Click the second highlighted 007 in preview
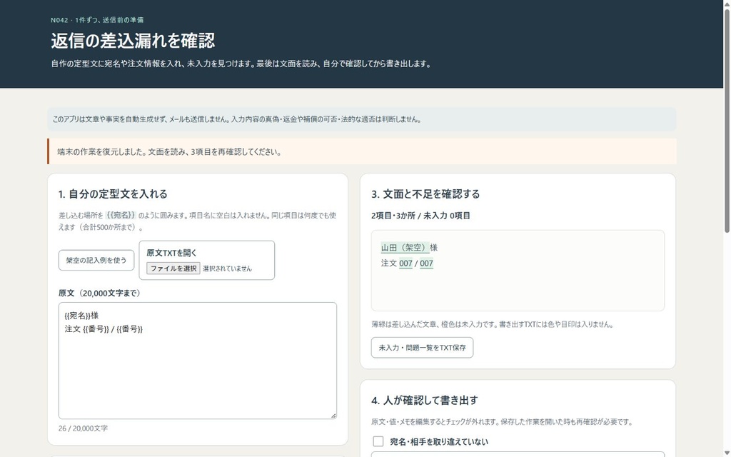This screenshot has width=731, height=457. 426,263
